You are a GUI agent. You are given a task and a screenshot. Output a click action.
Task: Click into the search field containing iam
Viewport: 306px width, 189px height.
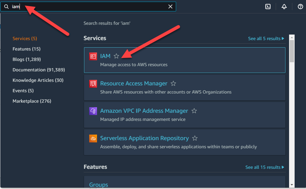tap(88, 7)
